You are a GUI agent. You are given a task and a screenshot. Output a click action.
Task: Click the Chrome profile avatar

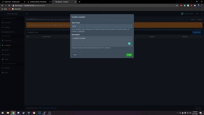tap(198, 6)
